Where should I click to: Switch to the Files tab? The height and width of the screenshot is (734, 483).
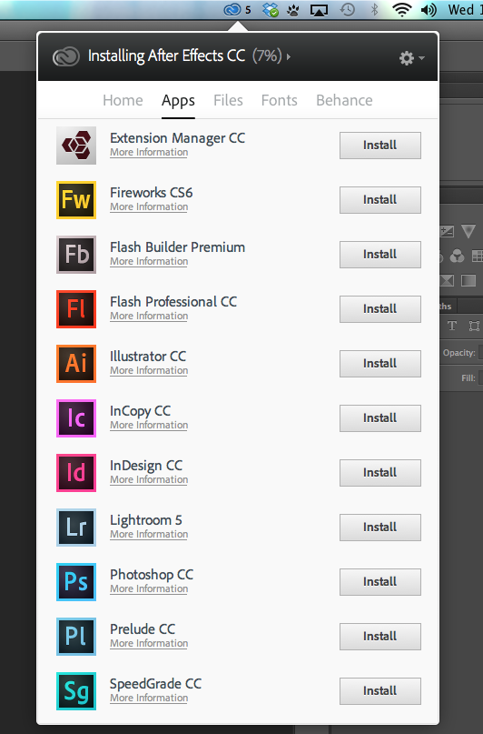(228, 100)
